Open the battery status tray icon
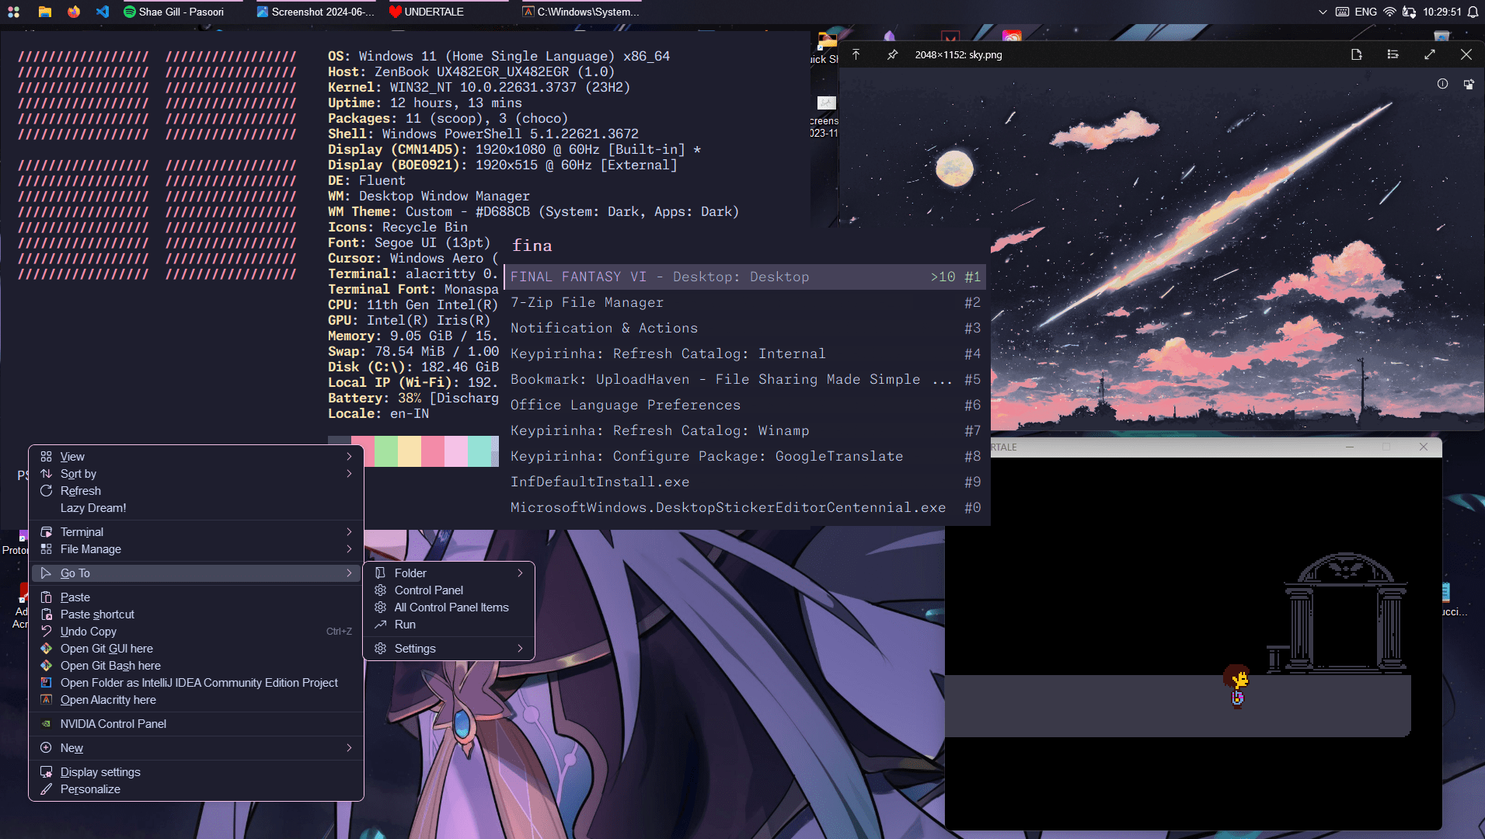 [x=1409, y=12]
